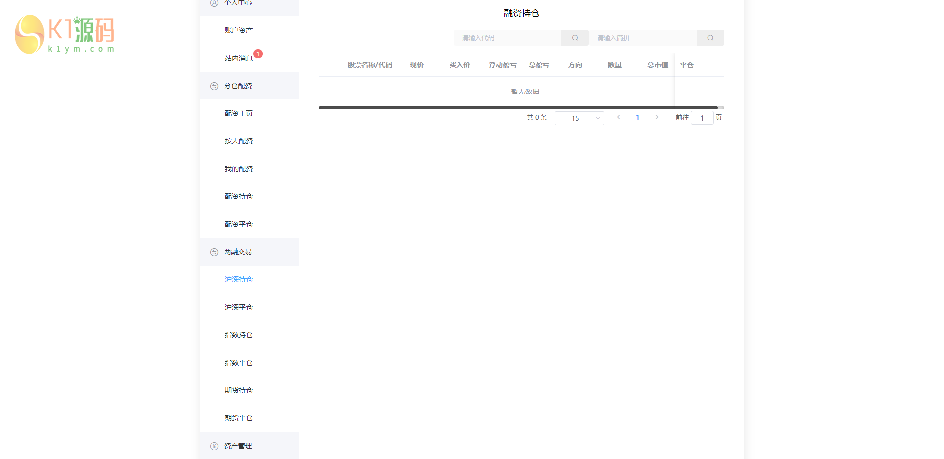
Task: Click the horizontal table scrollbar
Action: tap(518, 107)
